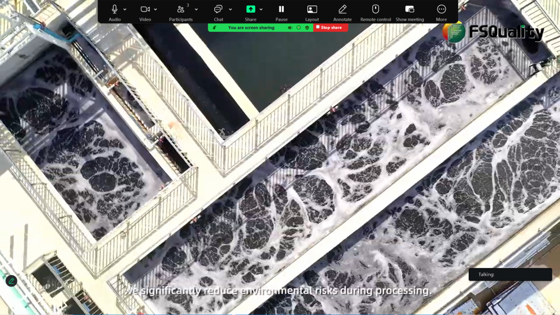Expand the Audio options arrow
This screenshot has height=315, width=560.
pos(125,9)
